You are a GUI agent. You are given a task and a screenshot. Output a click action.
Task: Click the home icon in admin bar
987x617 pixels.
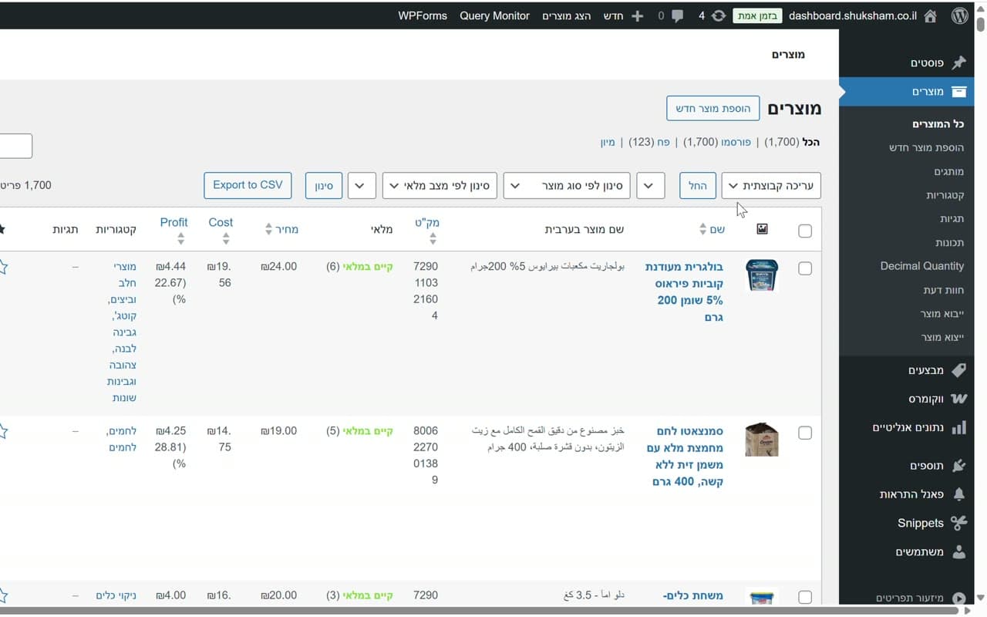931,15
